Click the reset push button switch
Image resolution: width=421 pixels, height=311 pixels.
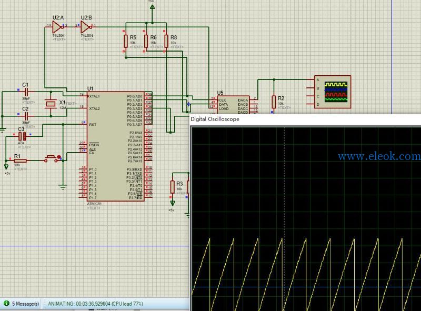[52, 159]
